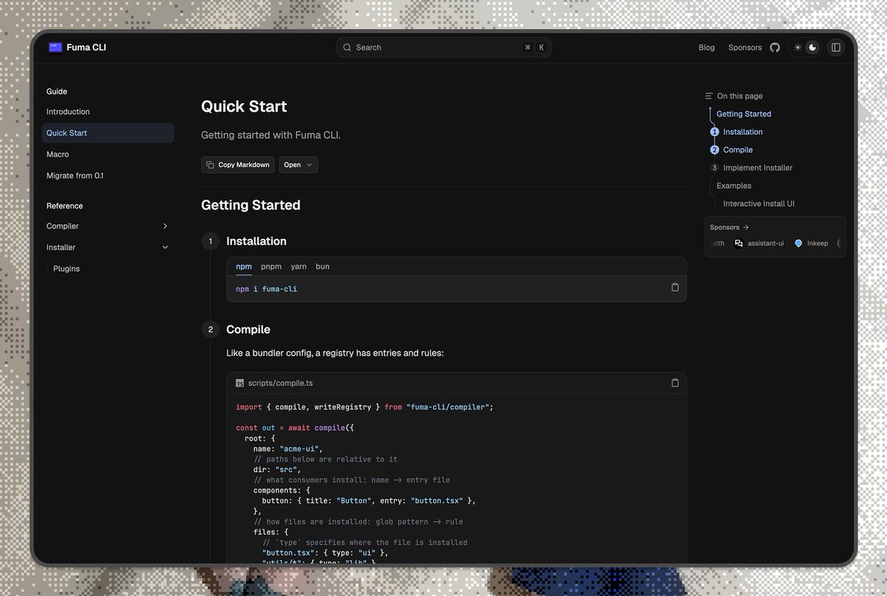The image size is (887, 596).
Task: Click the TypeScript file icon
Action: (239, 383)
